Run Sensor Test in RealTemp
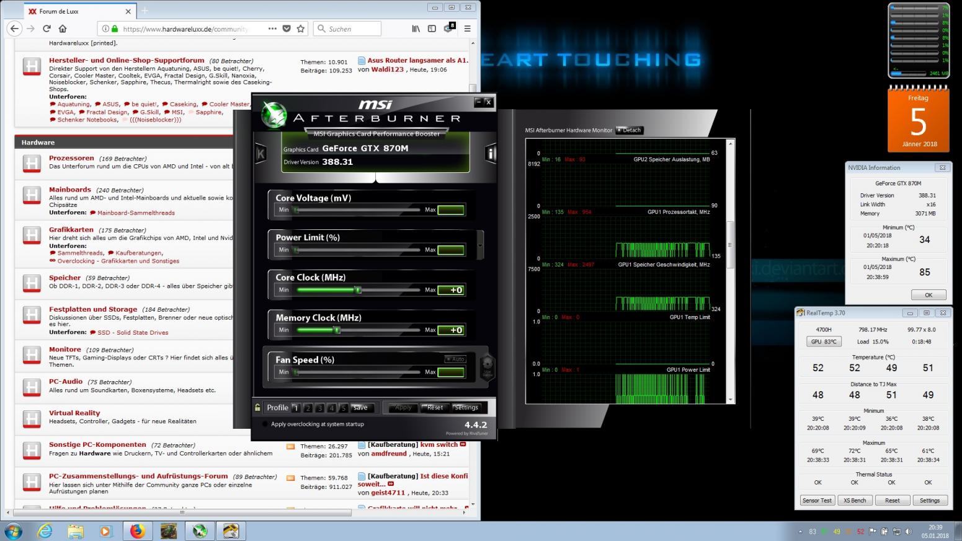962x541 pixels. 817,500
